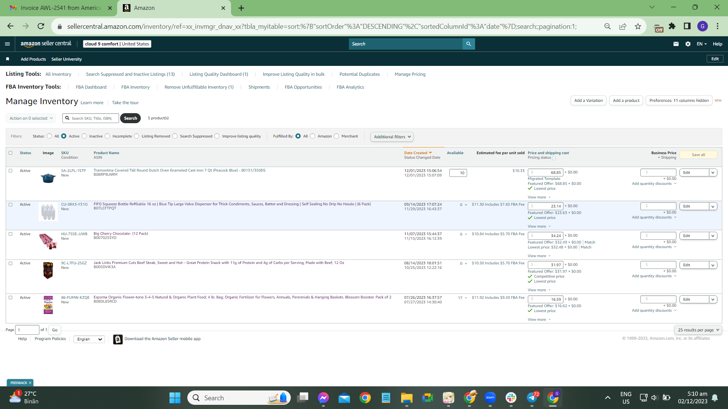Viewport: 728px width, 409px height.
Task: Change the 25 results per page dropdown
Action: (698, 330)
